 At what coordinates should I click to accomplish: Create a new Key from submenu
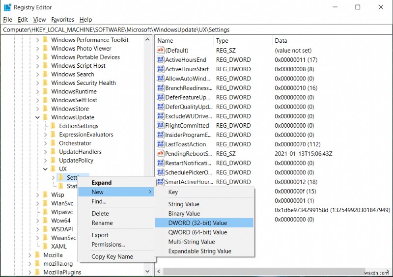tap(204, 192)
